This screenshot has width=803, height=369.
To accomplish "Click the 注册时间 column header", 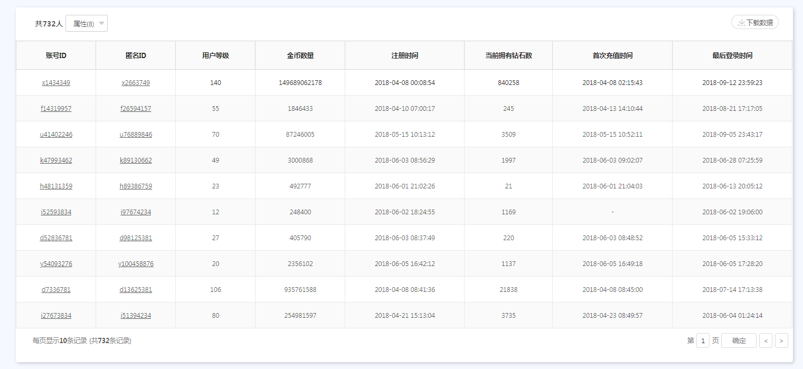I will 404,55.
